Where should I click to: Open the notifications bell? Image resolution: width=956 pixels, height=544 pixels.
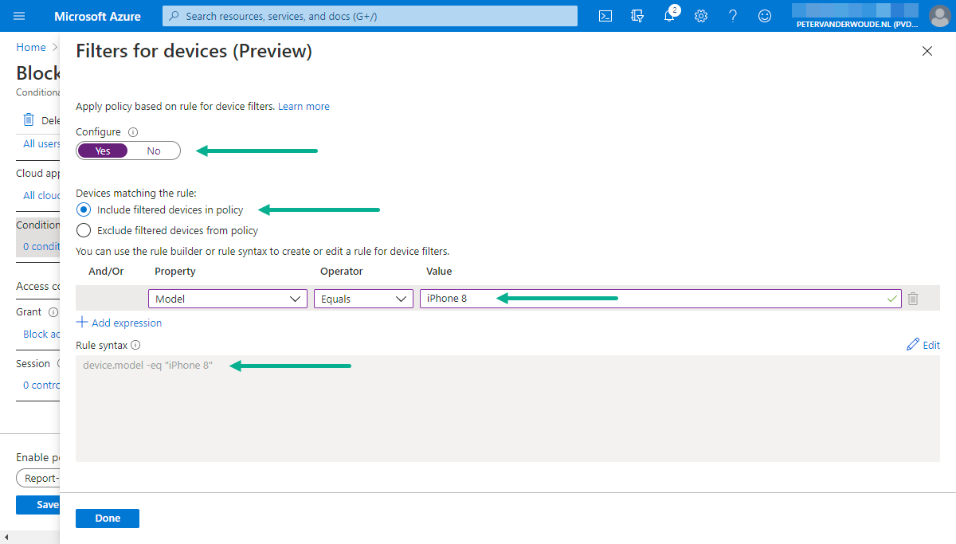(669, 16)
